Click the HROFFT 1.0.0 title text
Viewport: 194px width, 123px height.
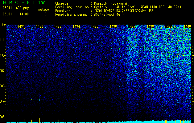(24, 2)
